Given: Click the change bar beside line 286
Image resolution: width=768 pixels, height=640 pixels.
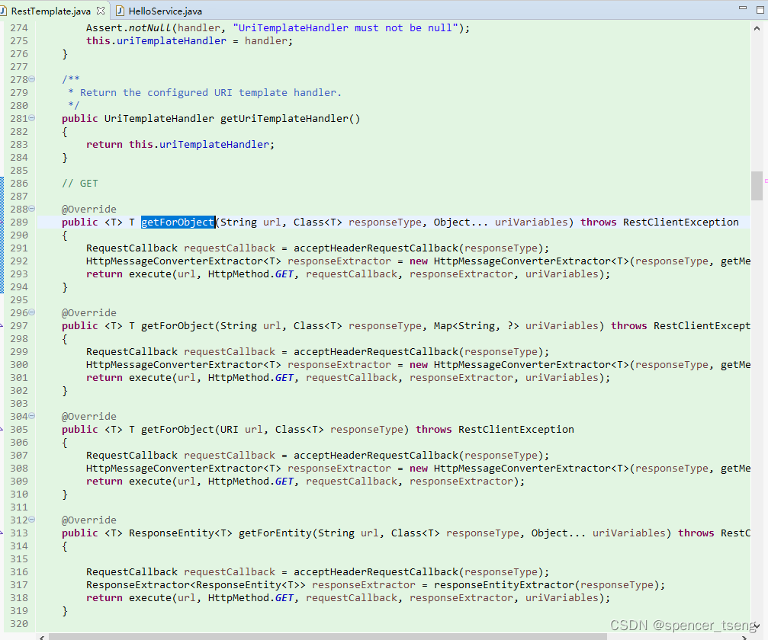Looking at the screenshot, I should coord(2,183).
